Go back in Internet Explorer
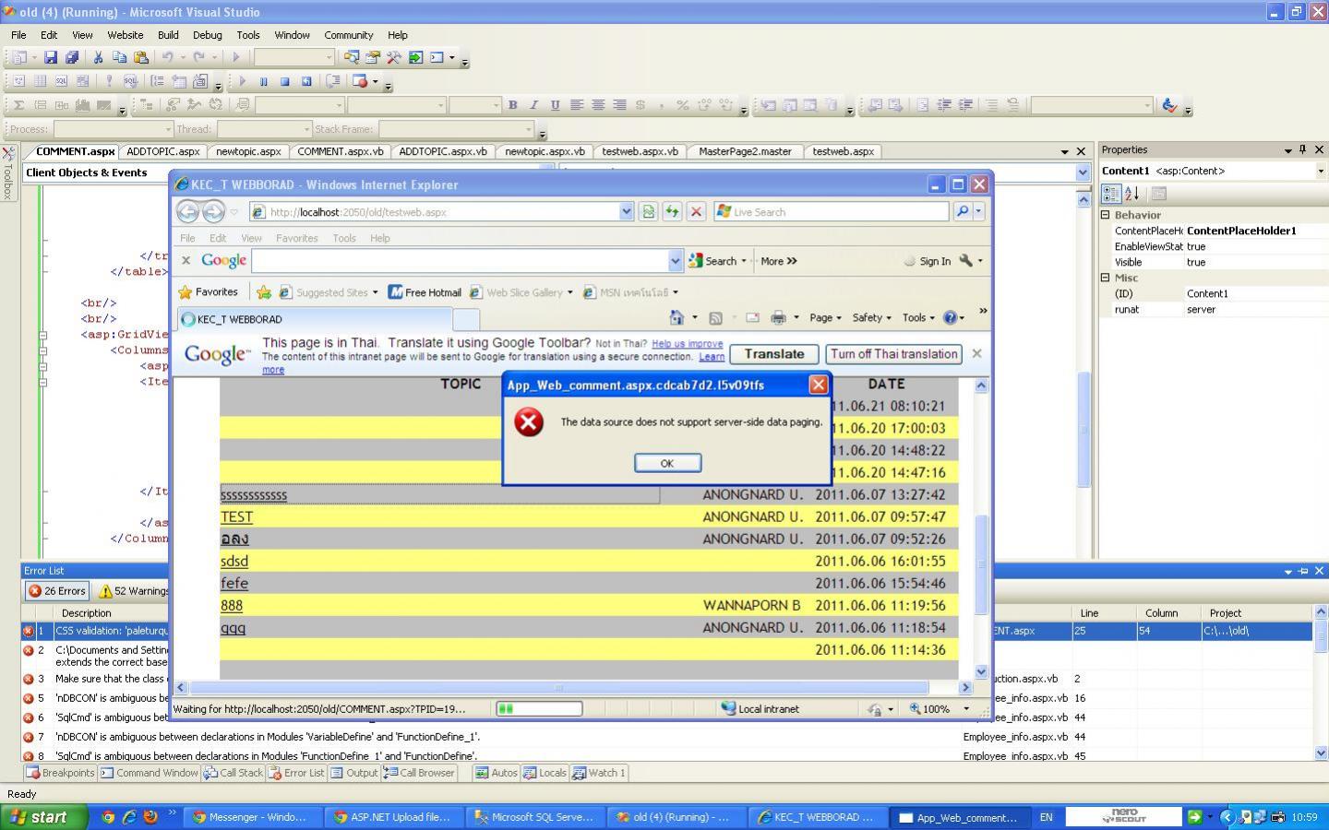 (x=187, y=212)
